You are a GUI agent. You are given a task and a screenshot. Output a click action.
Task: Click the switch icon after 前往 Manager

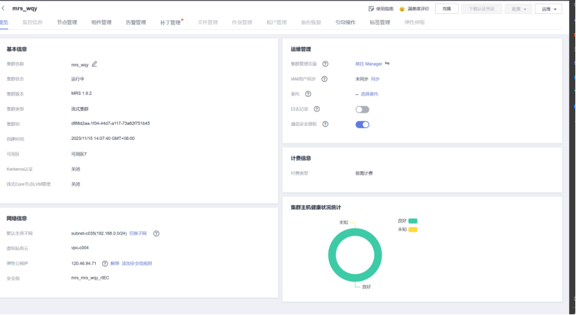coord(387,64)
